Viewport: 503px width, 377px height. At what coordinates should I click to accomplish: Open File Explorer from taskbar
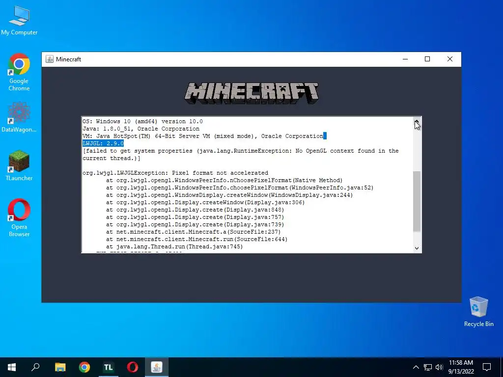pyautogui.click(x=60, y=367)
